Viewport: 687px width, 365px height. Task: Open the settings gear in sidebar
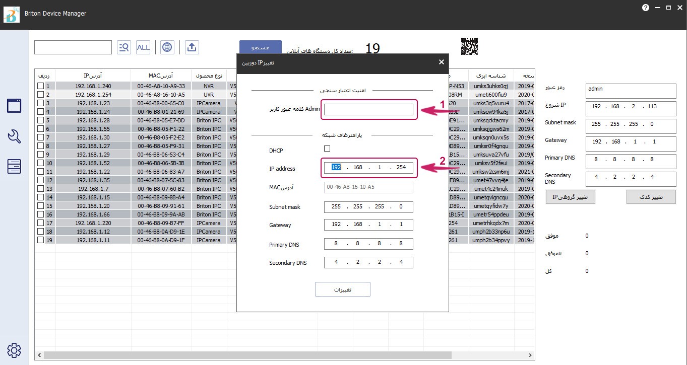[14, 350]
